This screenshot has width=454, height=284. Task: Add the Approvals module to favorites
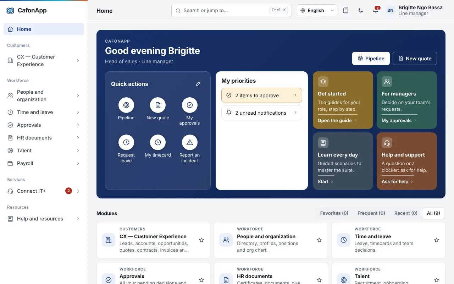click(201, 280)
